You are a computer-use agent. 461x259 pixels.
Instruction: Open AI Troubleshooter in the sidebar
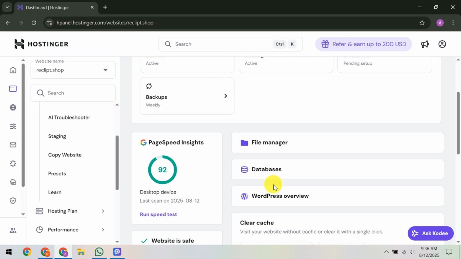click(x=69, y=118)
